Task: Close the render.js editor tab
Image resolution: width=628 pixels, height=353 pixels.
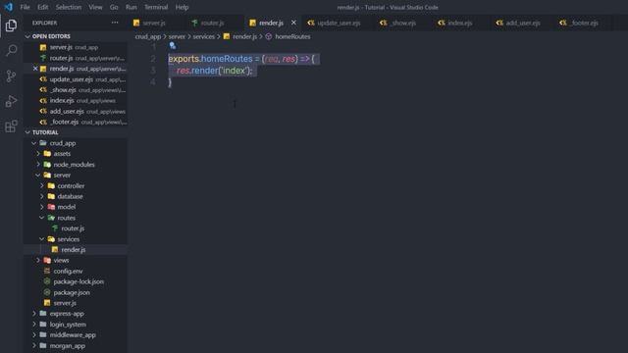Action: click(293, 23)
